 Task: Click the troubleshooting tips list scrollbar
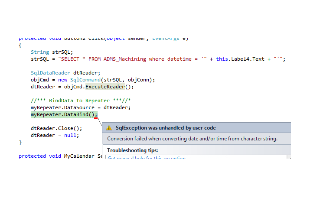(289, 157)
